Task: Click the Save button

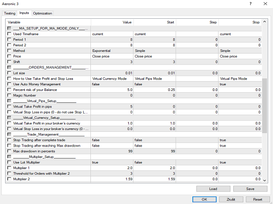Action: coord(250,189)
